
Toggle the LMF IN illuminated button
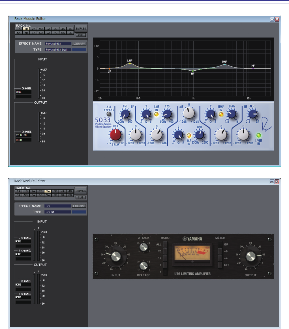[156, 114]
